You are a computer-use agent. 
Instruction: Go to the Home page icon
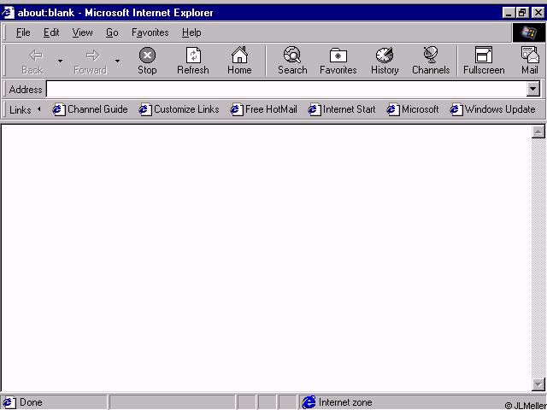tap(239, 61)
